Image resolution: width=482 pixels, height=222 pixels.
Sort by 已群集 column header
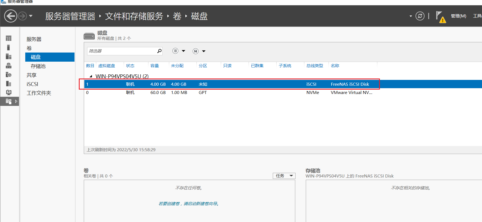pos(257,66)
